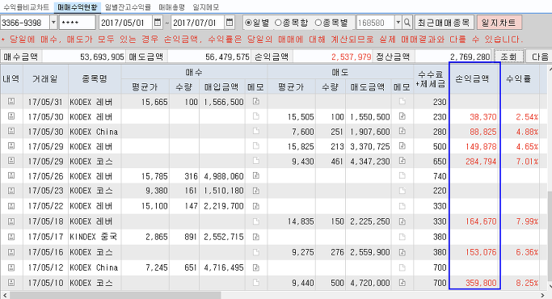Click the vertical scrollbar down arrow
The width and height of the screenshot is (552, 299).
coord(550,286)
